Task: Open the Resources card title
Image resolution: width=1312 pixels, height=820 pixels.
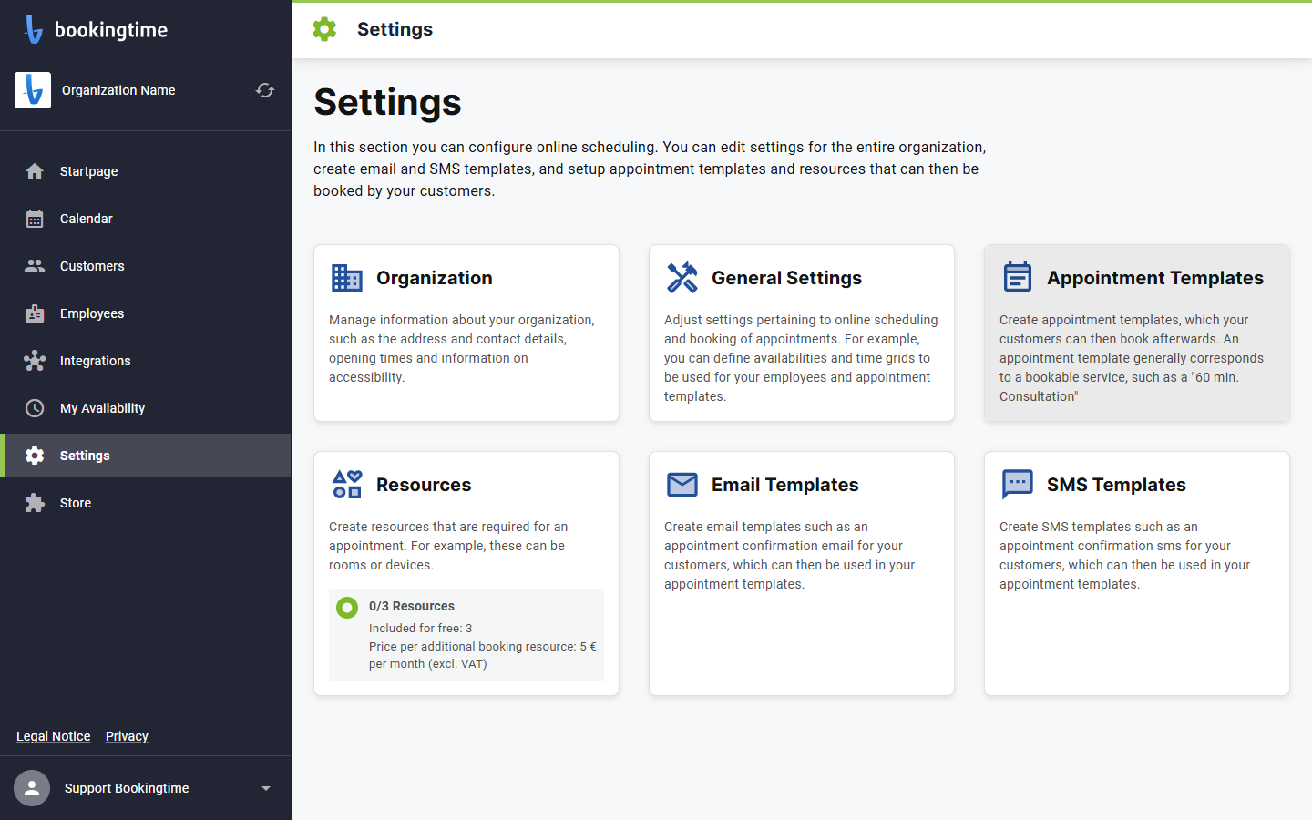Action: (424, 485)
